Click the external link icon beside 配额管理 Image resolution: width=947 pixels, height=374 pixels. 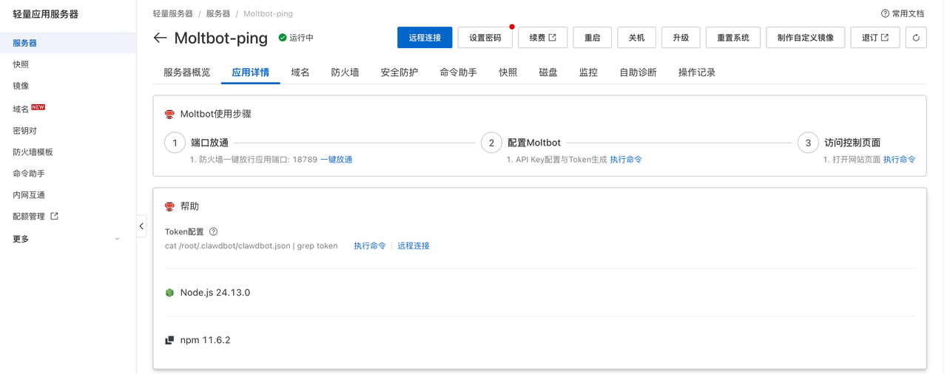pyautogui.click(x=54, y=217)
